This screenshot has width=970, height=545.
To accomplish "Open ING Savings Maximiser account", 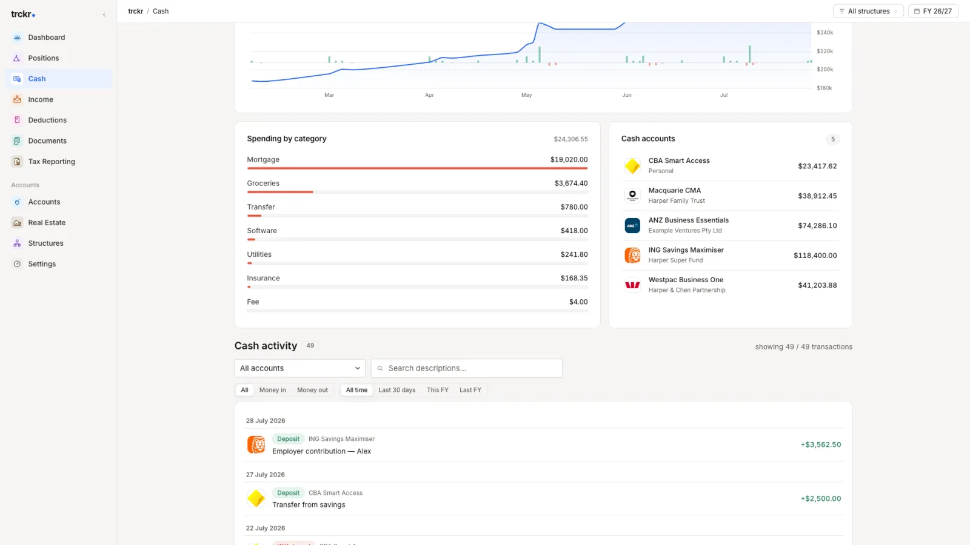I will click(x=731, y=255).
